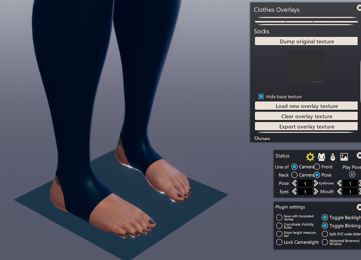Pause pose playback under Play Pose
361x260 pixels.
[x=352, y=175]
